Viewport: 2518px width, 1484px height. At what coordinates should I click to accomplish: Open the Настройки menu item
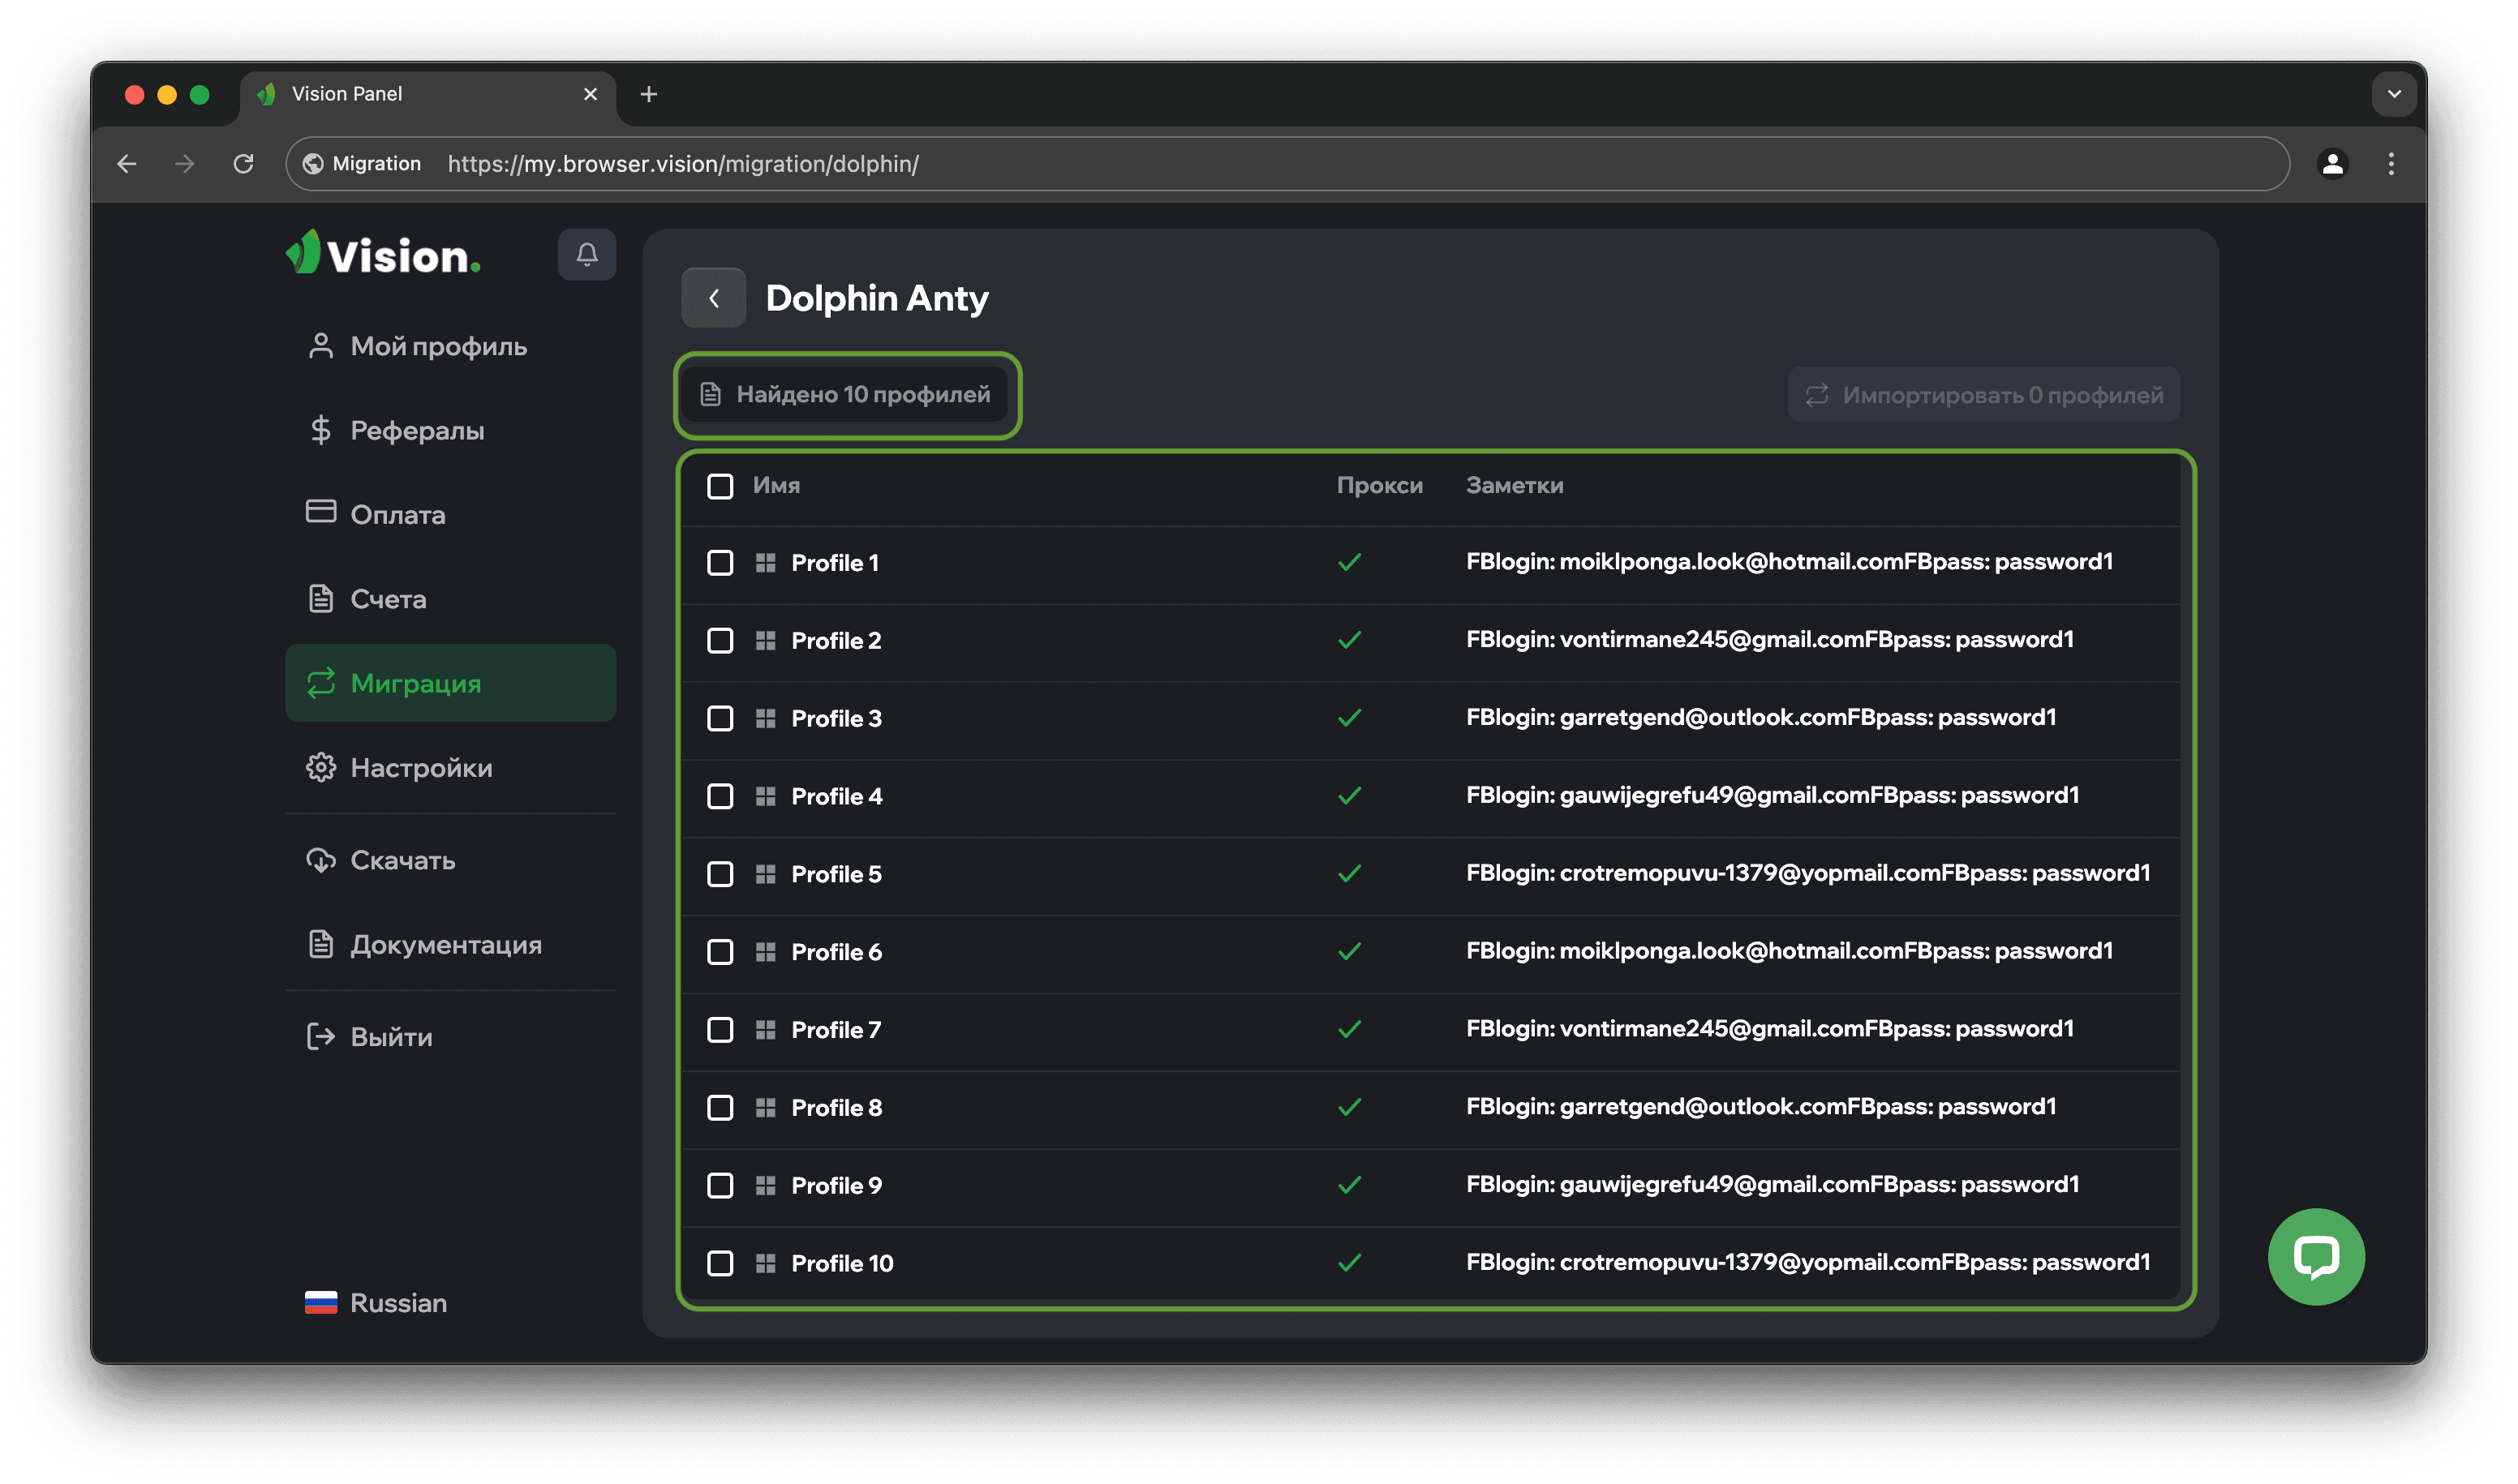(x=420, y=768)
